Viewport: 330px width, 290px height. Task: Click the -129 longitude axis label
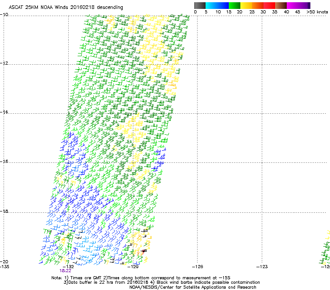[x=133, y=267]
